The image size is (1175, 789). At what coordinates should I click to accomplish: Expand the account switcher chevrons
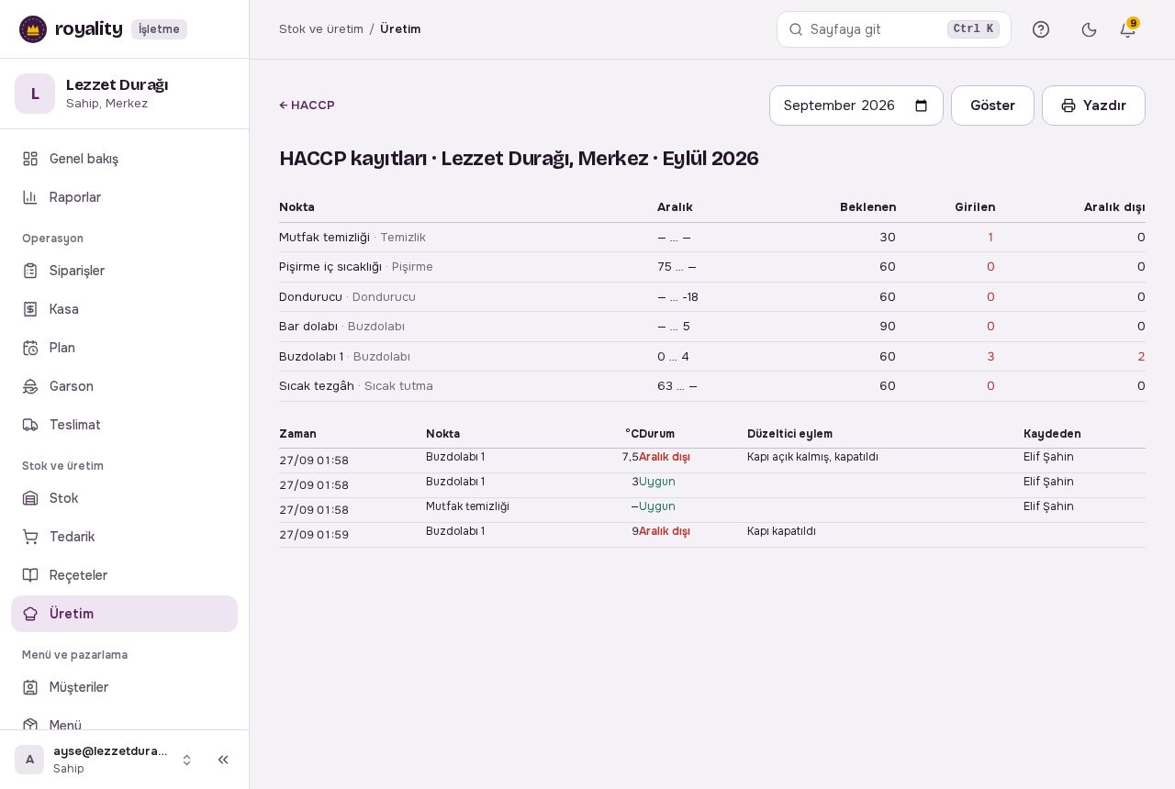pyautogui.click(x=186, y=760)
